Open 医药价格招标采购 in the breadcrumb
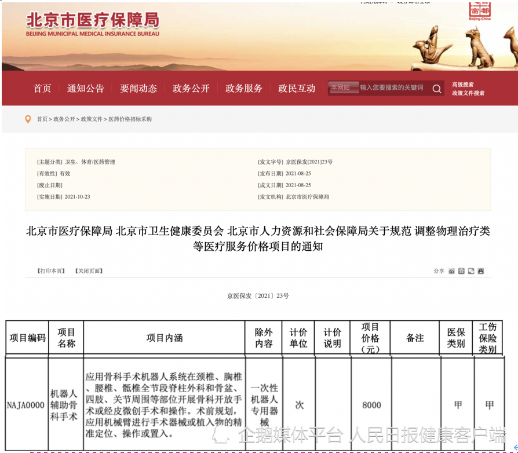This screenshot has height=453, width=518. (130, 119)
